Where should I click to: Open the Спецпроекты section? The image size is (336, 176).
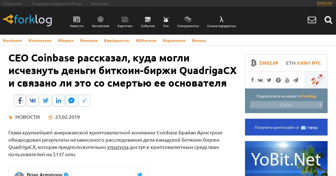[188, 22]
